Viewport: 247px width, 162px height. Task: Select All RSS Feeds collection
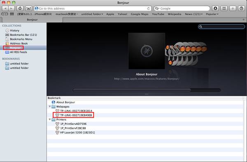pyautogui.click(x=19, y=52)
